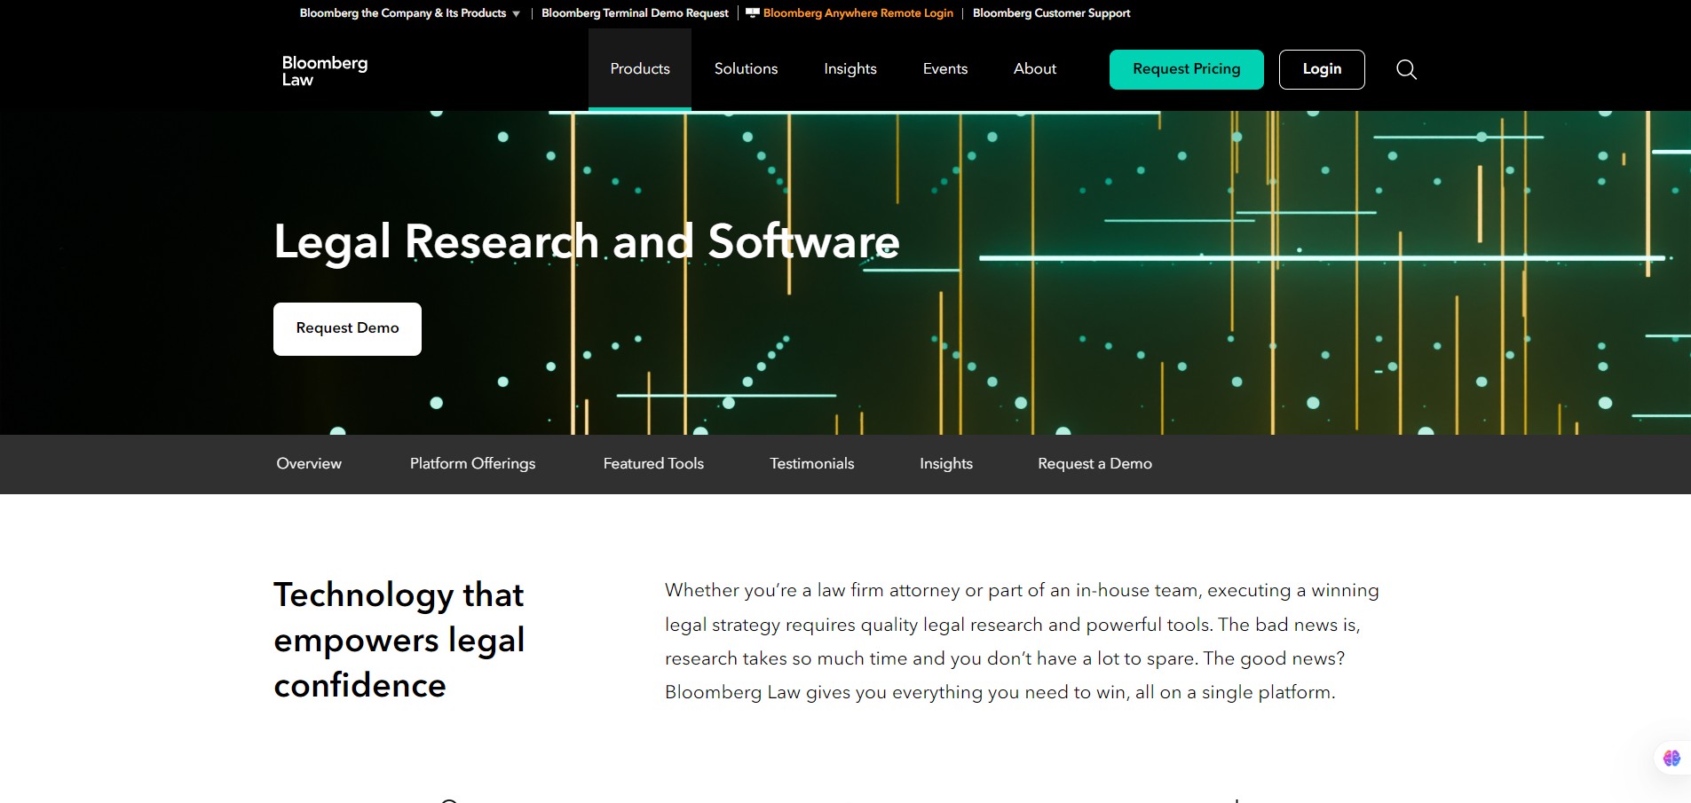Click the monitor icon beside Bloomberg Anywhere
Viewport: 1691px width, 803px height.
(x=752, y=12)
